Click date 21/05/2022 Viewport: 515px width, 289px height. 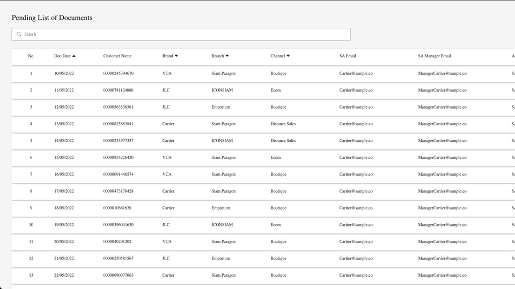(64, 258)
